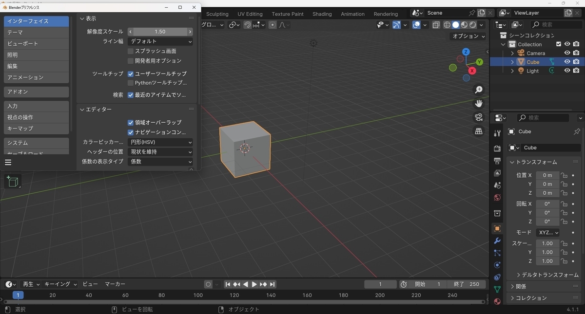Open the Output properties tab icon

tap(497, 161)
